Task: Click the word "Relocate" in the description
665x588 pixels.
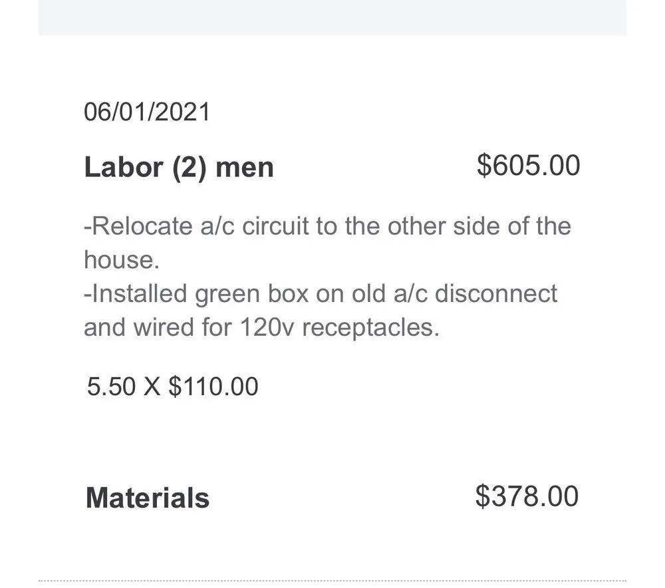Action: [x=141, y=226]
